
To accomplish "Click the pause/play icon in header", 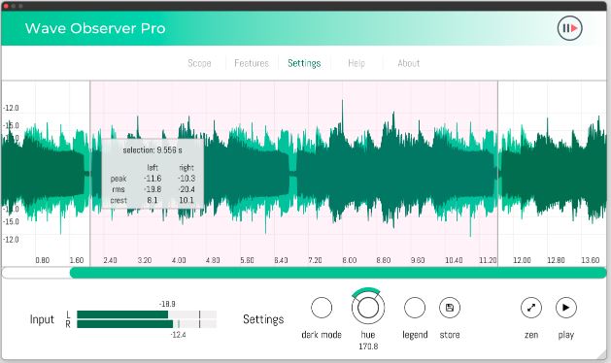I will [569, 28].
